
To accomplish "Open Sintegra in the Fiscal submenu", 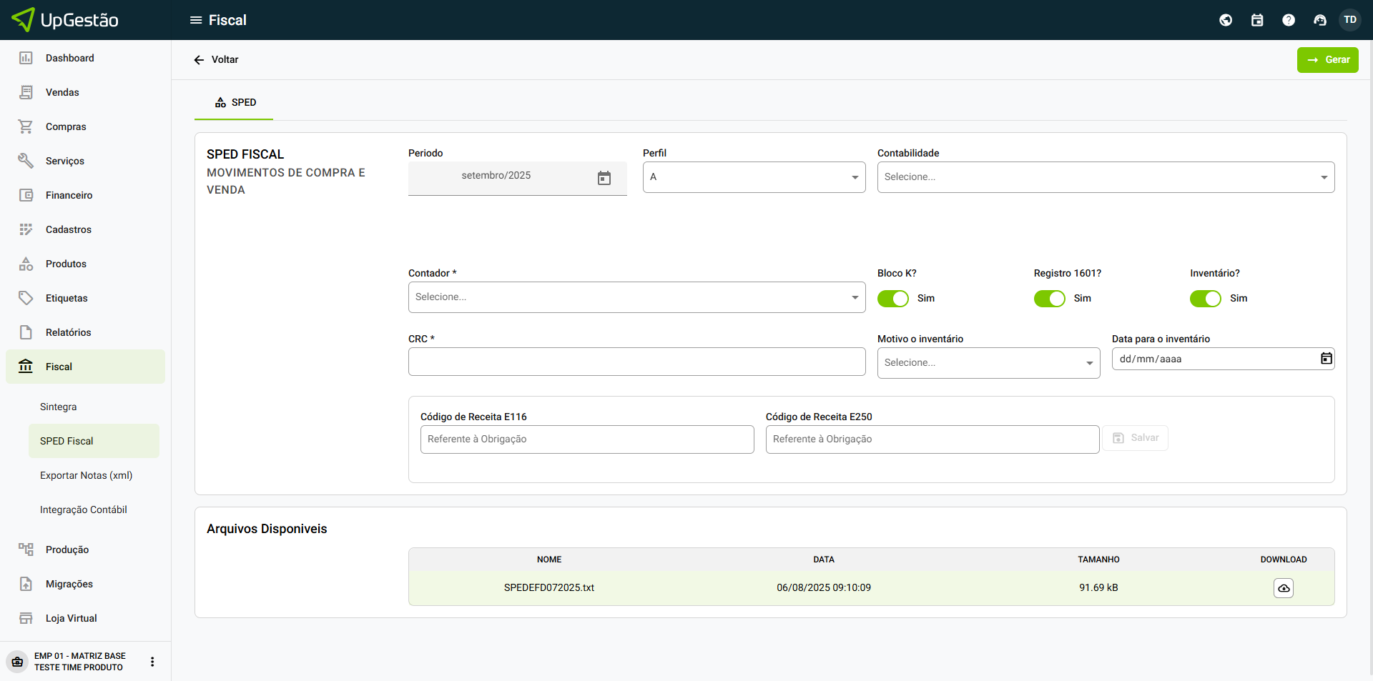I will point(58,407).
